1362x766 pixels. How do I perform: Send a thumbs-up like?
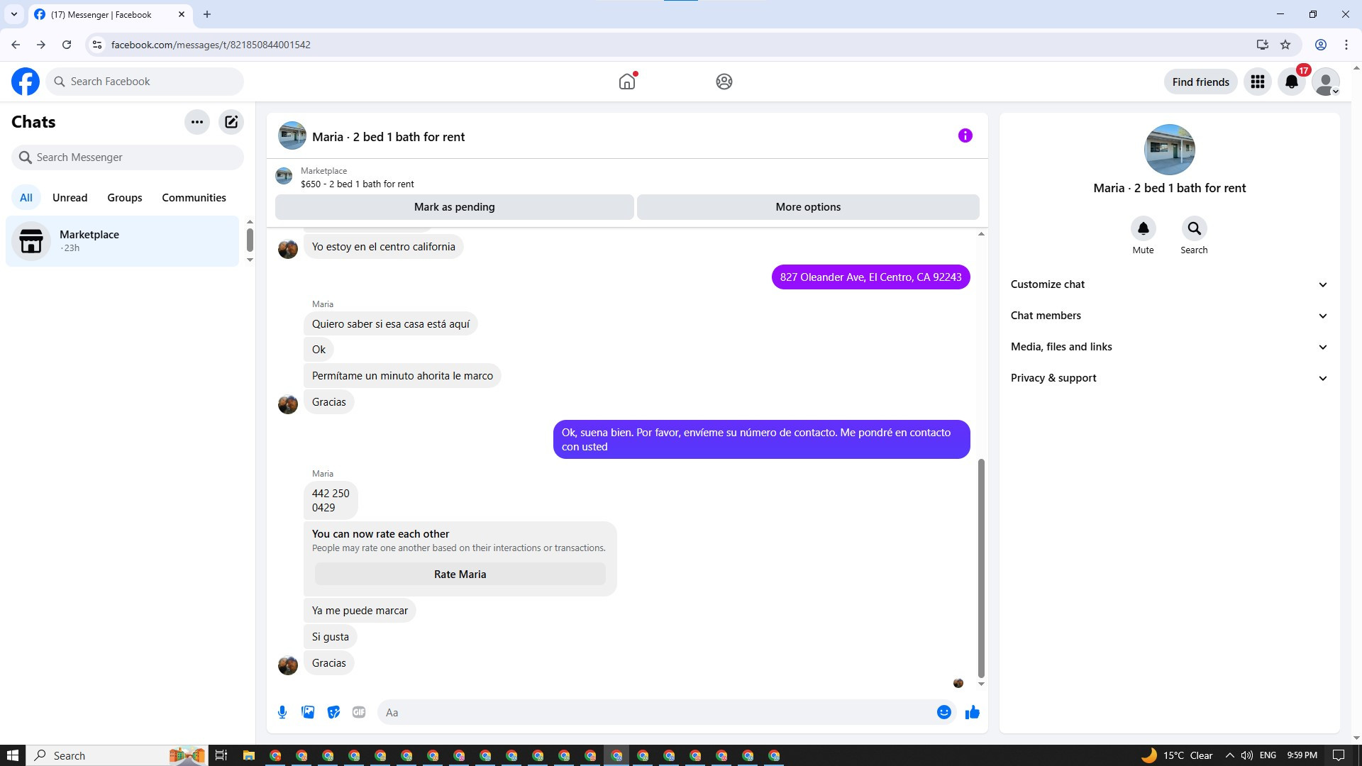tap(973, 712)
